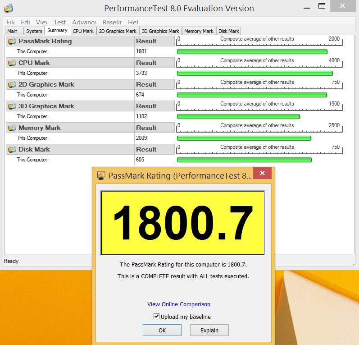The image size is (359, 345).
Task: Click the Ready status bar text
Action: [x=11, y=261]
